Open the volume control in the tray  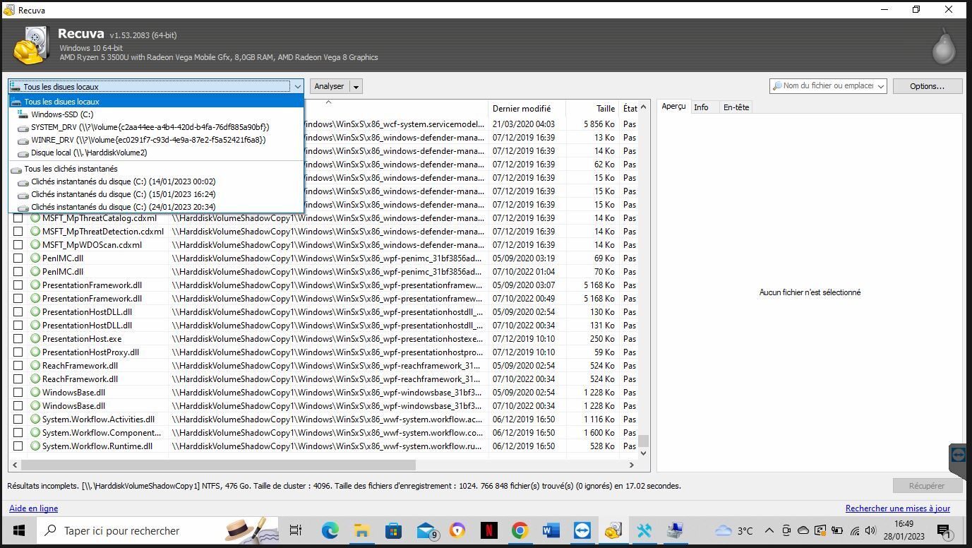870,530
